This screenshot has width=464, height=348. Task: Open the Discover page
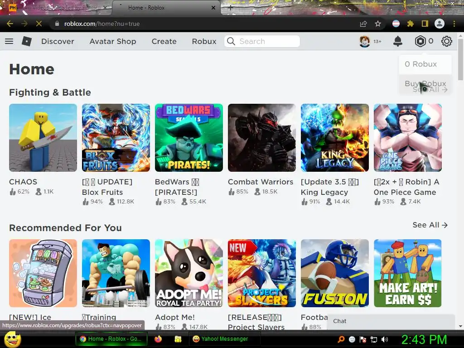point(58,41)
